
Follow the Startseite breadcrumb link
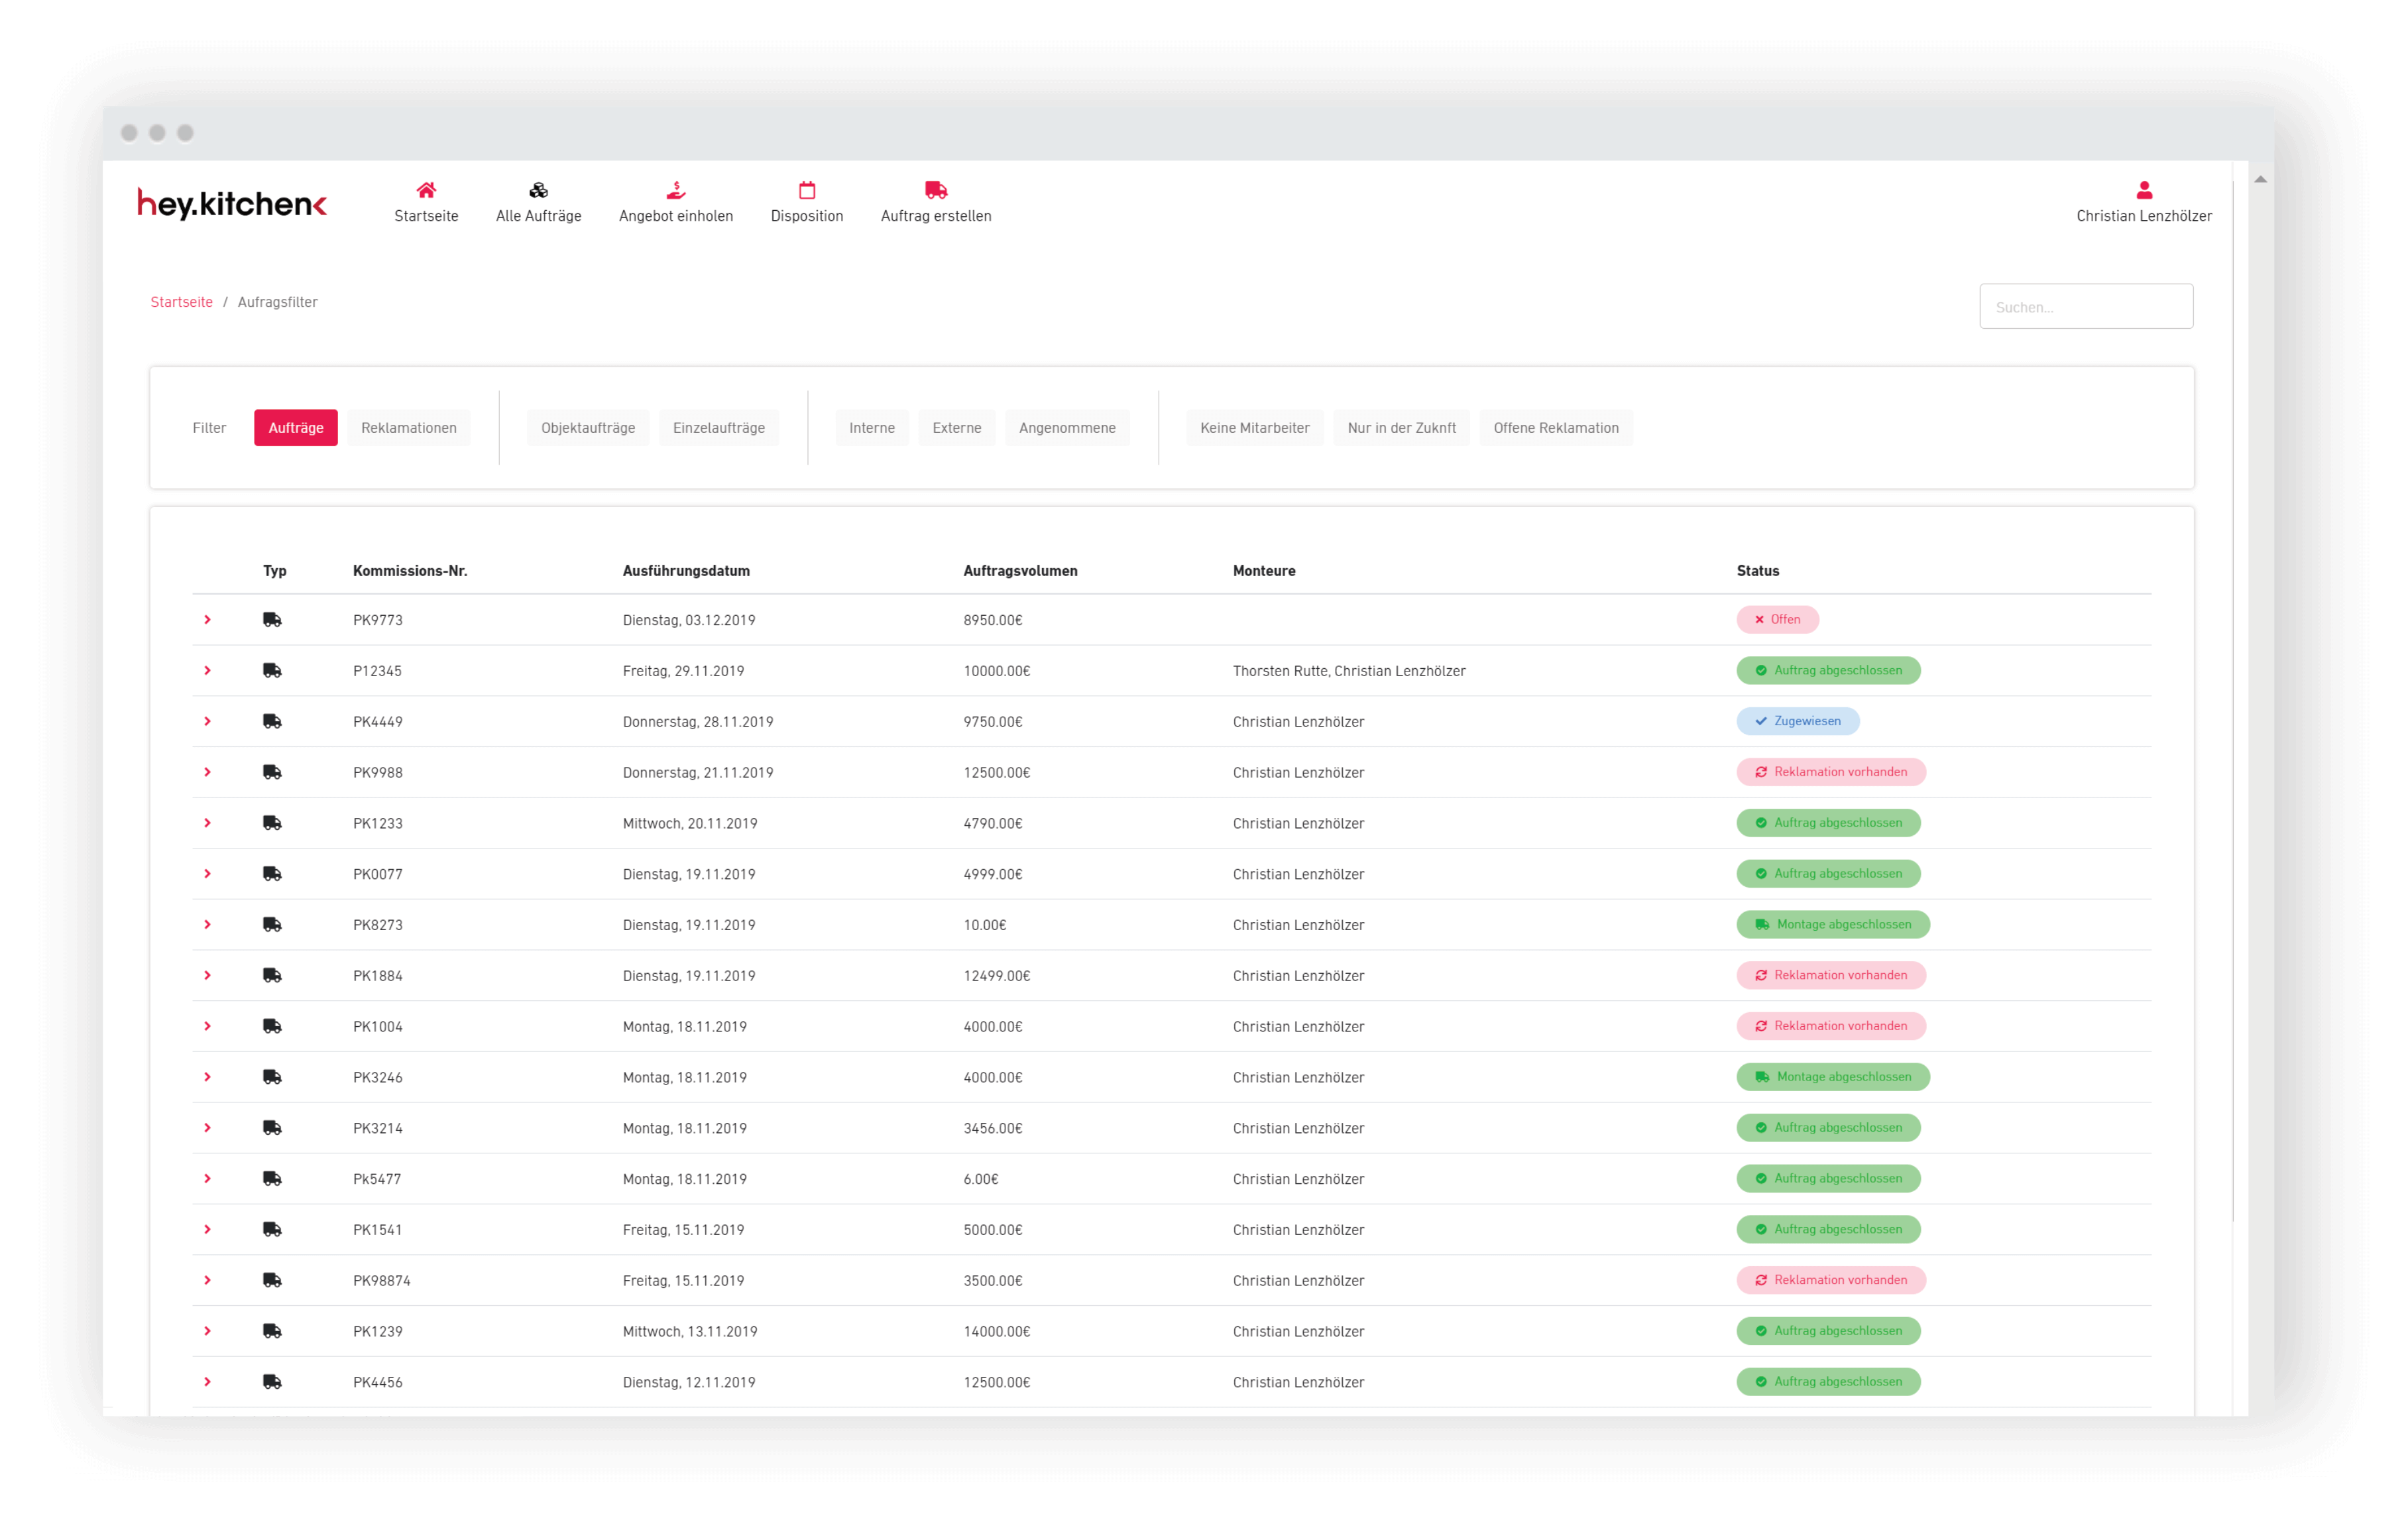point(181,302)
